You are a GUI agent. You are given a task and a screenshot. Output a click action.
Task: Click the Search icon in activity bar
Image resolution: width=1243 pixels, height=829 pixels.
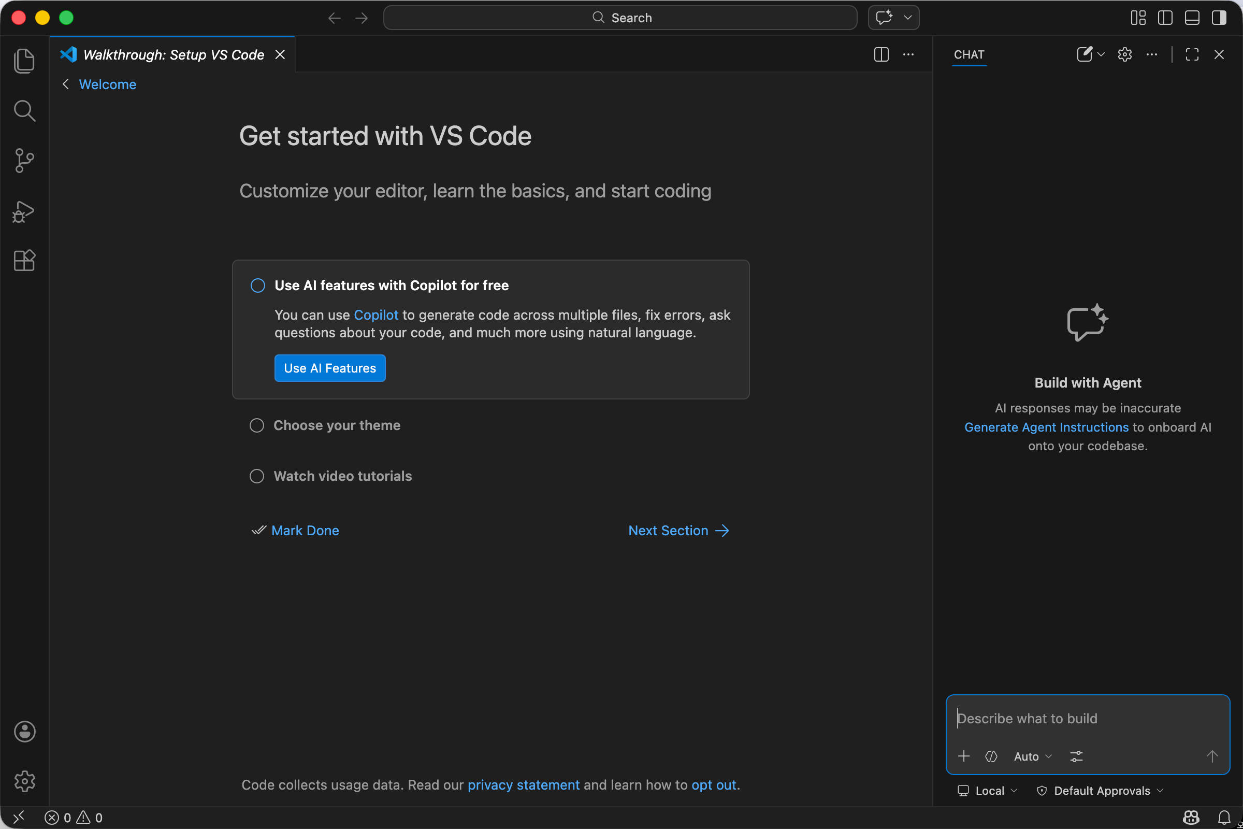[x=24, y=110]
